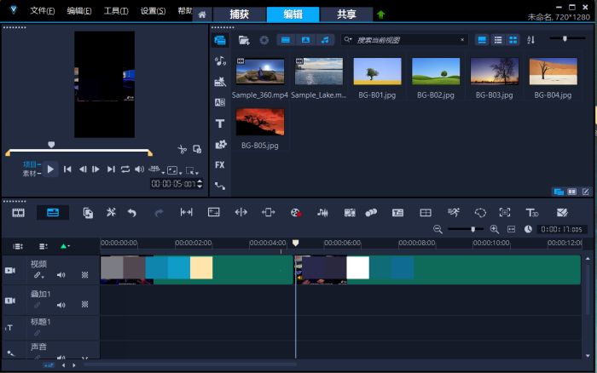Switch to timeline view
This screenshot has height=373, width=597.
coord(53,213)
